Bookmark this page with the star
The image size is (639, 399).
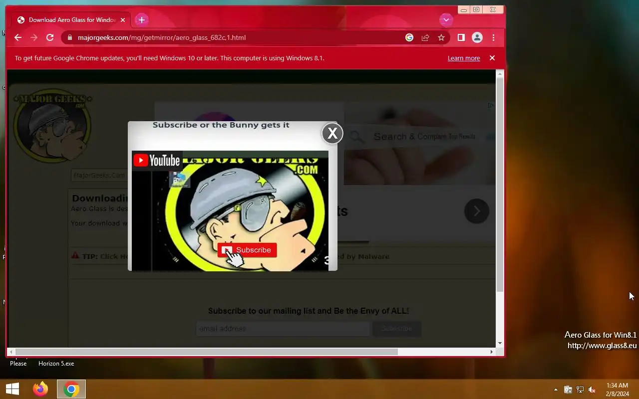441,37
